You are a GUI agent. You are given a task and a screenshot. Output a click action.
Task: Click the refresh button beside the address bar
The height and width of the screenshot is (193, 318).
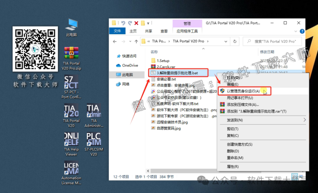pos(235,41)
